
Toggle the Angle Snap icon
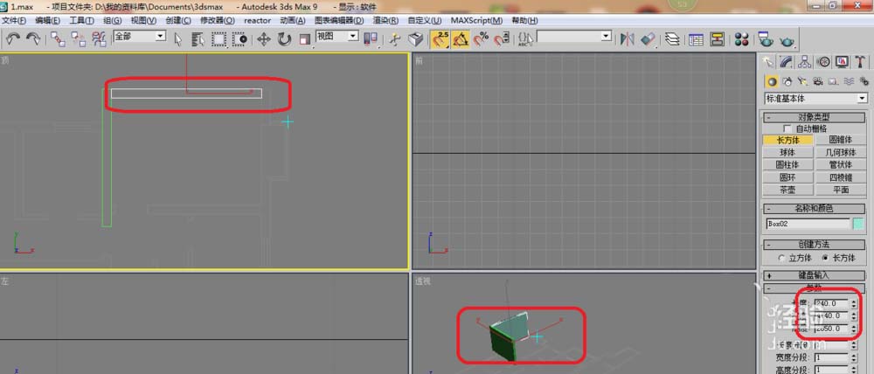pos(461,38)
